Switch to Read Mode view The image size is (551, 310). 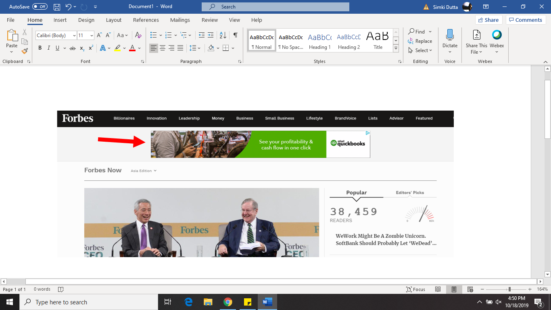coord(438,289)
